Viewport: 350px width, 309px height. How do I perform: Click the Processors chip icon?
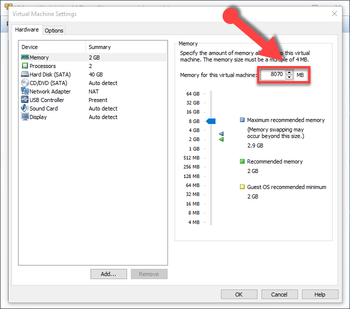[25, 66]
